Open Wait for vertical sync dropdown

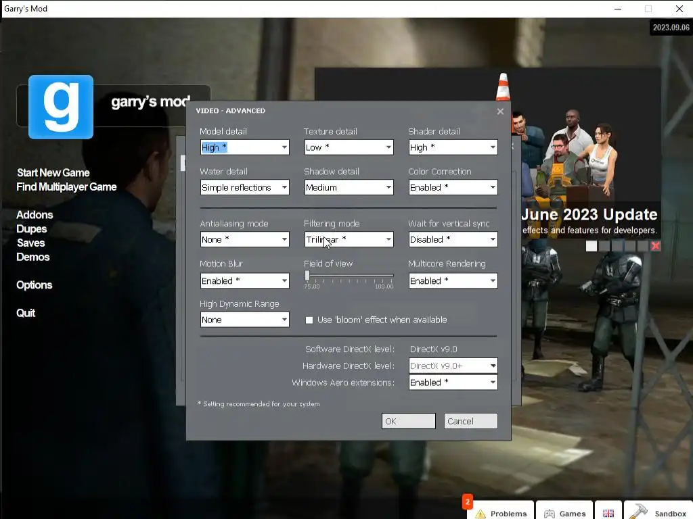[x=453, y=239]
